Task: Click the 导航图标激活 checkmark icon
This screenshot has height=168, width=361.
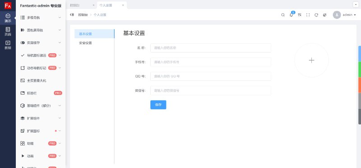Action: (x=23, y=55)
